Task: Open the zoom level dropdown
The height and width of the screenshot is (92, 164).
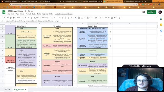Action: point(20,18)
